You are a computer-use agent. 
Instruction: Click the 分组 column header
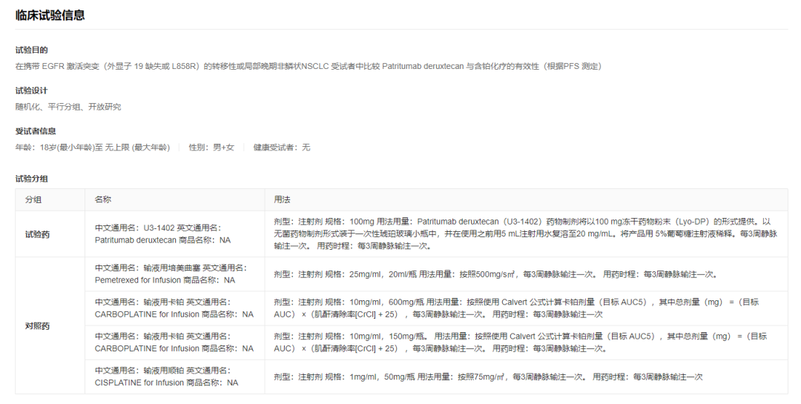click(x=33, y=200)
